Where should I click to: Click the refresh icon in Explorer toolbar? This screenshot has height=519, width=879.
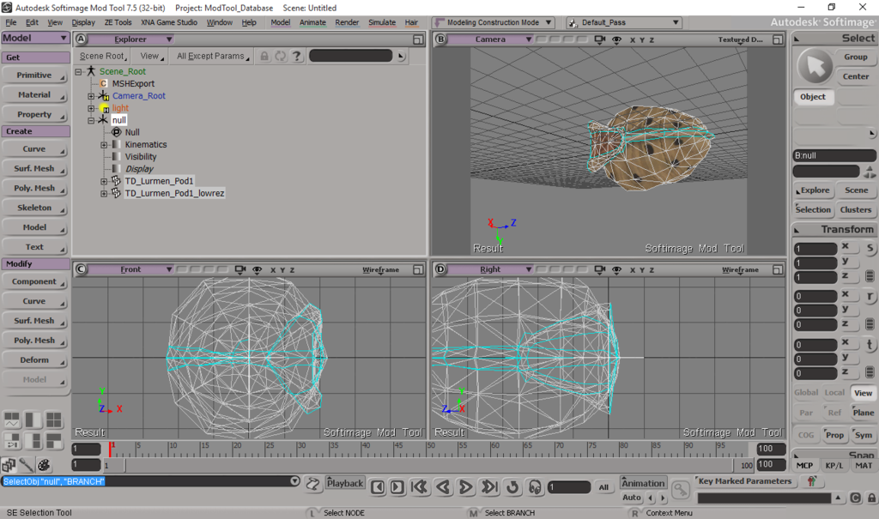[x=281, y=56]
